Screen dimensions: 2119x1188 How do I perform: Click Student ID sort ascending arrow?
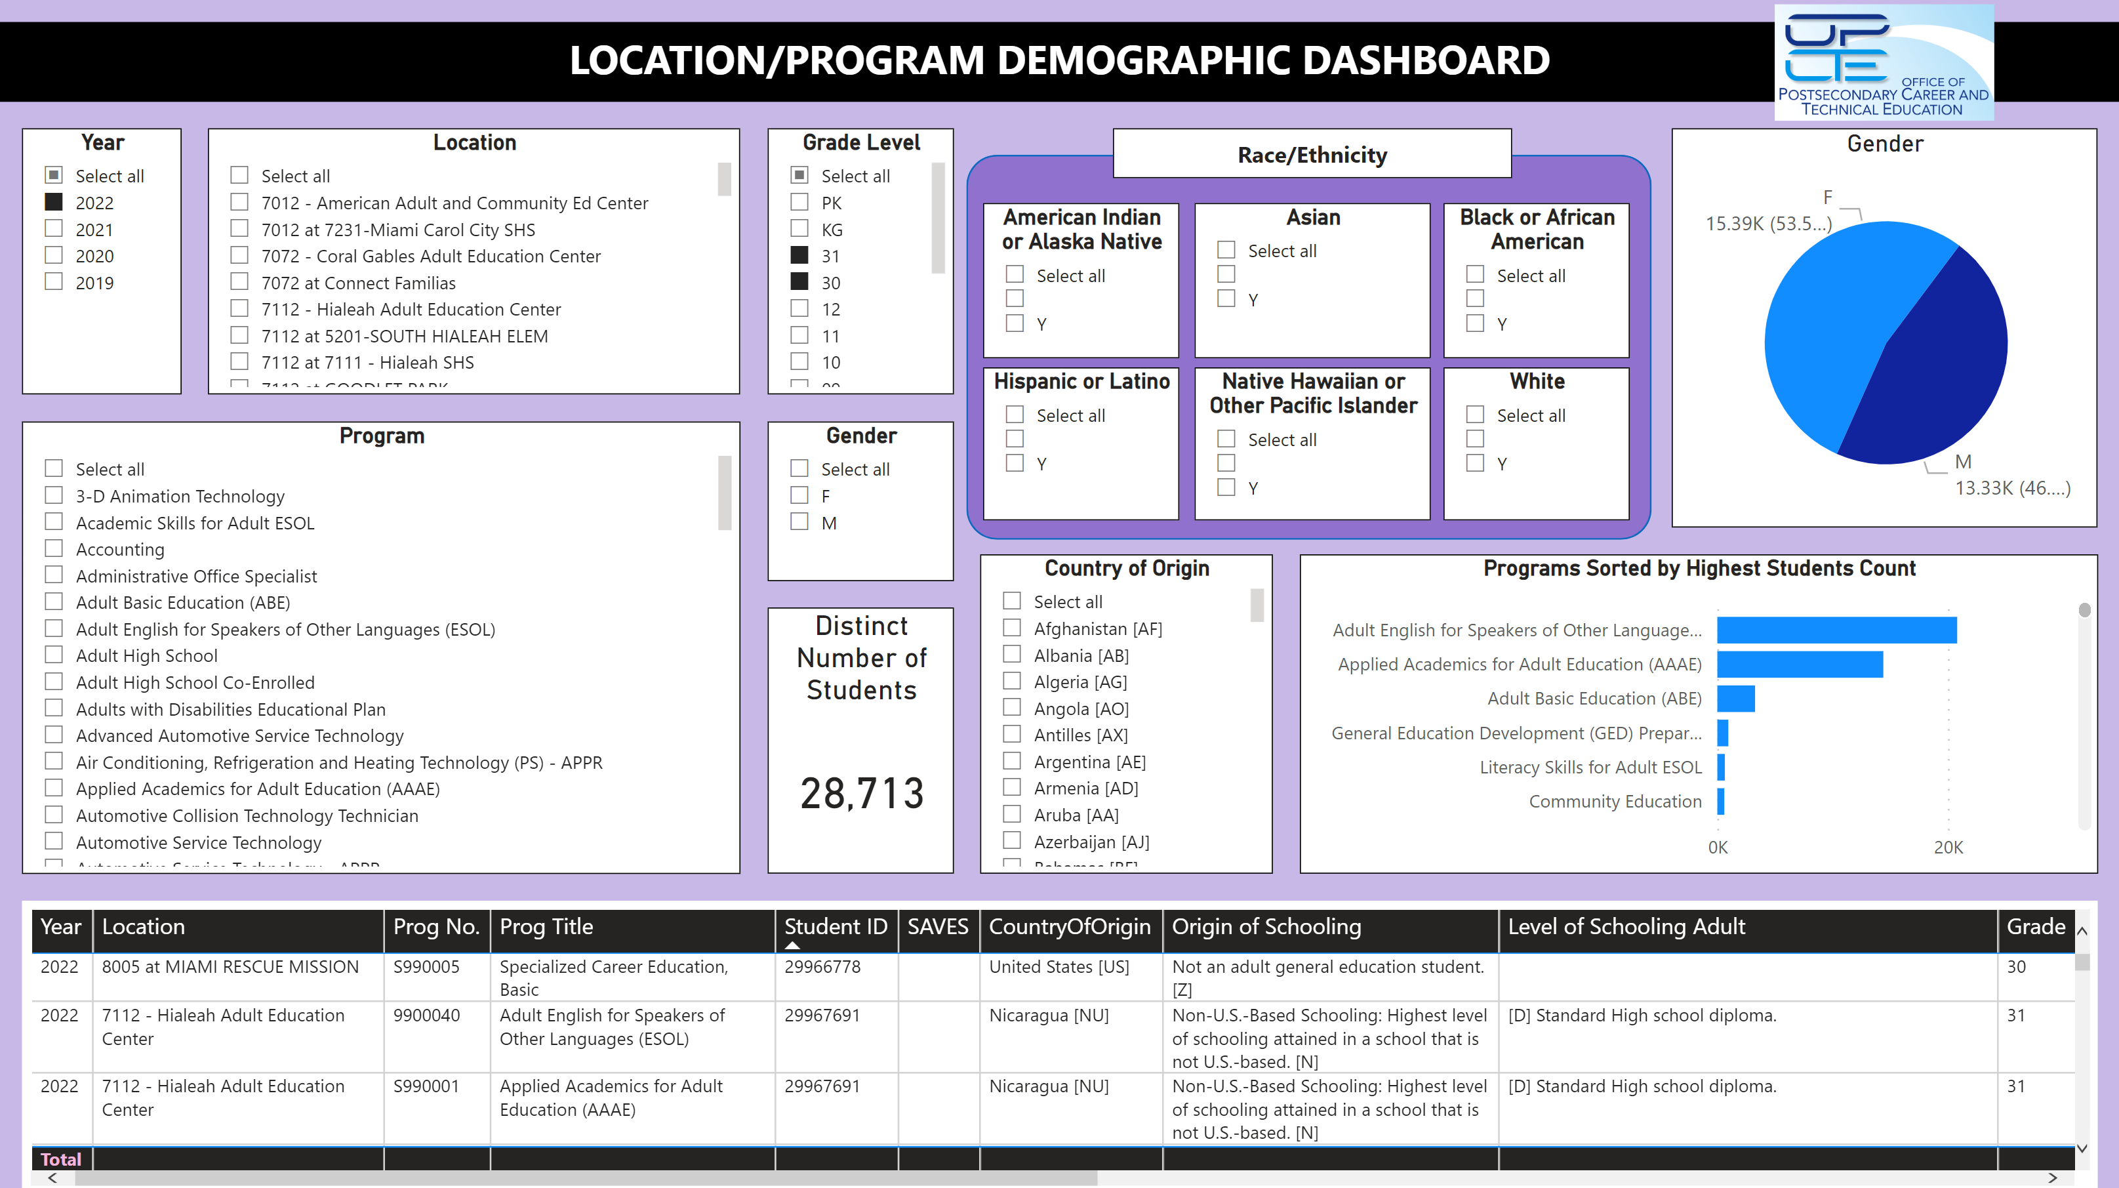coord(792,945)
